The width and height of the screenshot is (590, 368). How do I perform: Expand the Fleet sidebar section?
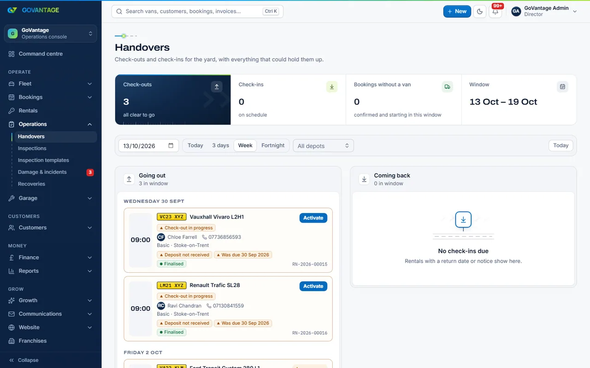click(x=51, y=84)
